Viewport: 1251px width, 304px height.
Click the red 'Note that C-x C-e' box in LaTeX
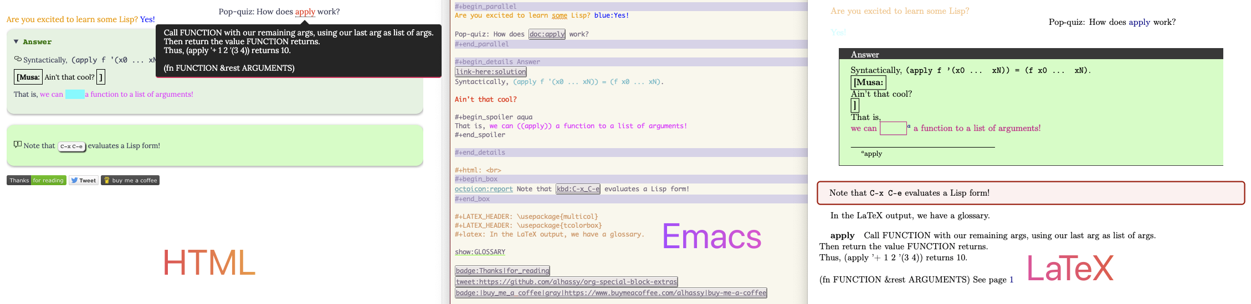[x=1030, y=193]
